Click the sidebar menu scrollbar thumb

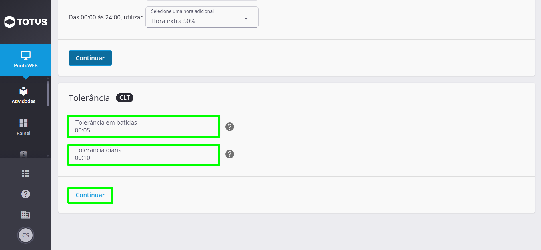click(48, 94)
